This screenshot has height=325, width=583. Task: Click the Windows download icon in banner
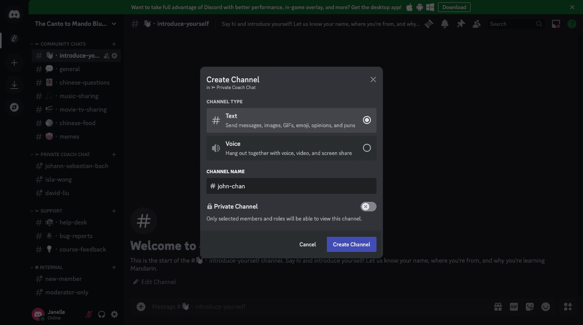(430, 7)
